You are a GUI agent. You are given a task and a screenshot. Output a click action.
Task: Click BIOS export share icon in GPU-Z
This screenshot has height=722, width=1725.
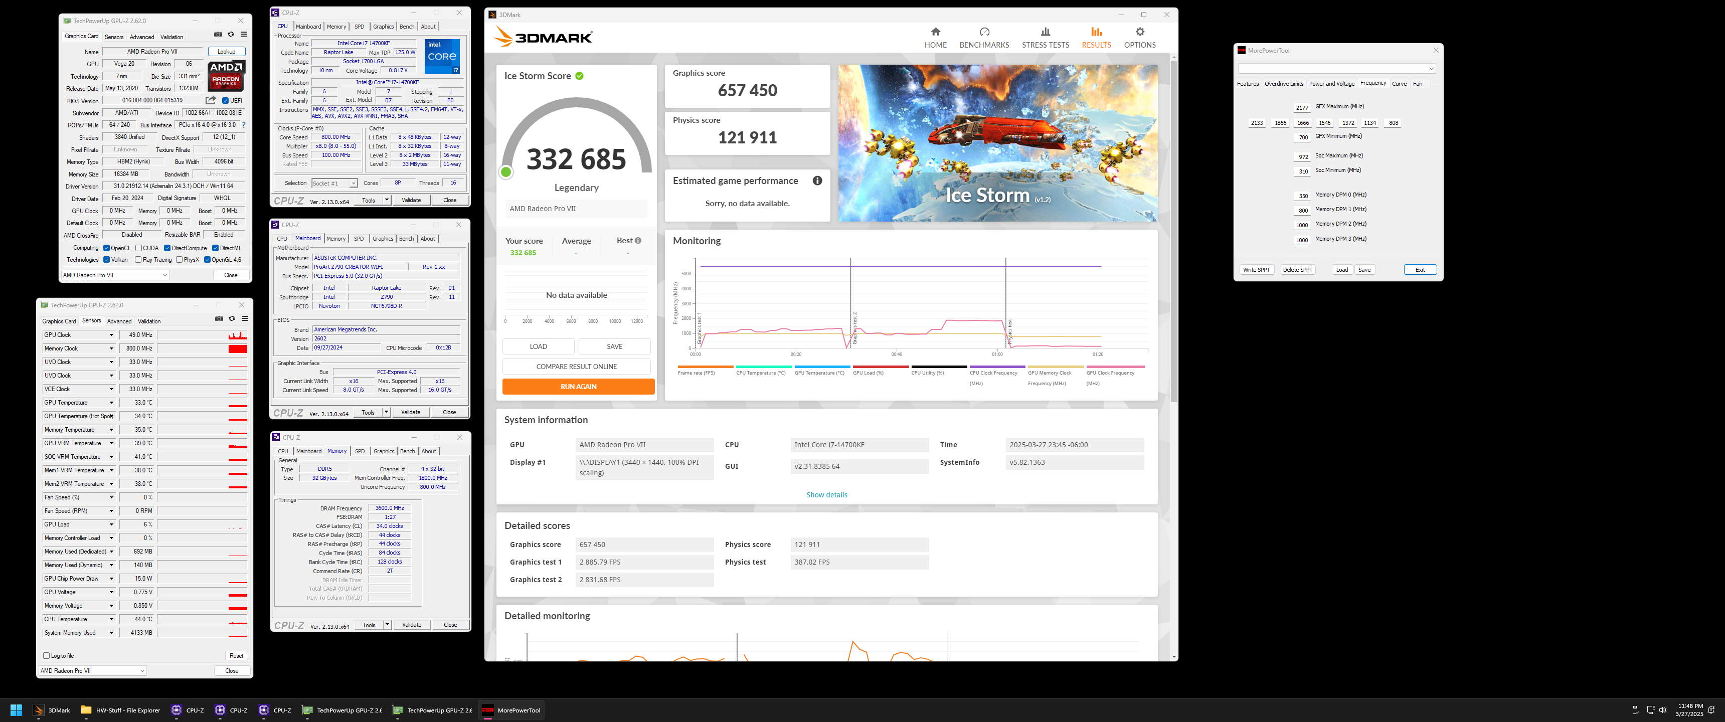[211, 100]
